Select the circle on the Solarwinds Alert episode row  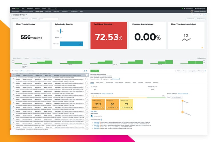point(87,126)
